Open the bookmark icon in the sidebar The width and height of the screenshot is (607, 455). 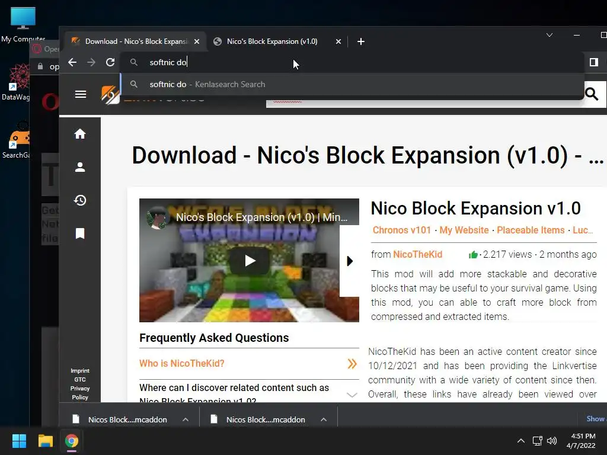pyautogui.click(x=80, y=233)
